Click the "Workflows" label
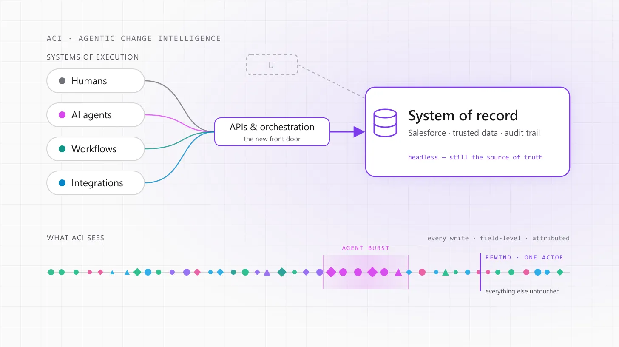The height and width of the screenshot is (347, 619). click(x=94, y=149)
